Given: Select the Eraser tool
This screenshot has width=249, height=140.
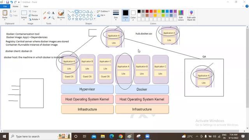Looking at the screenshot, I should click(x=44, y=18).
